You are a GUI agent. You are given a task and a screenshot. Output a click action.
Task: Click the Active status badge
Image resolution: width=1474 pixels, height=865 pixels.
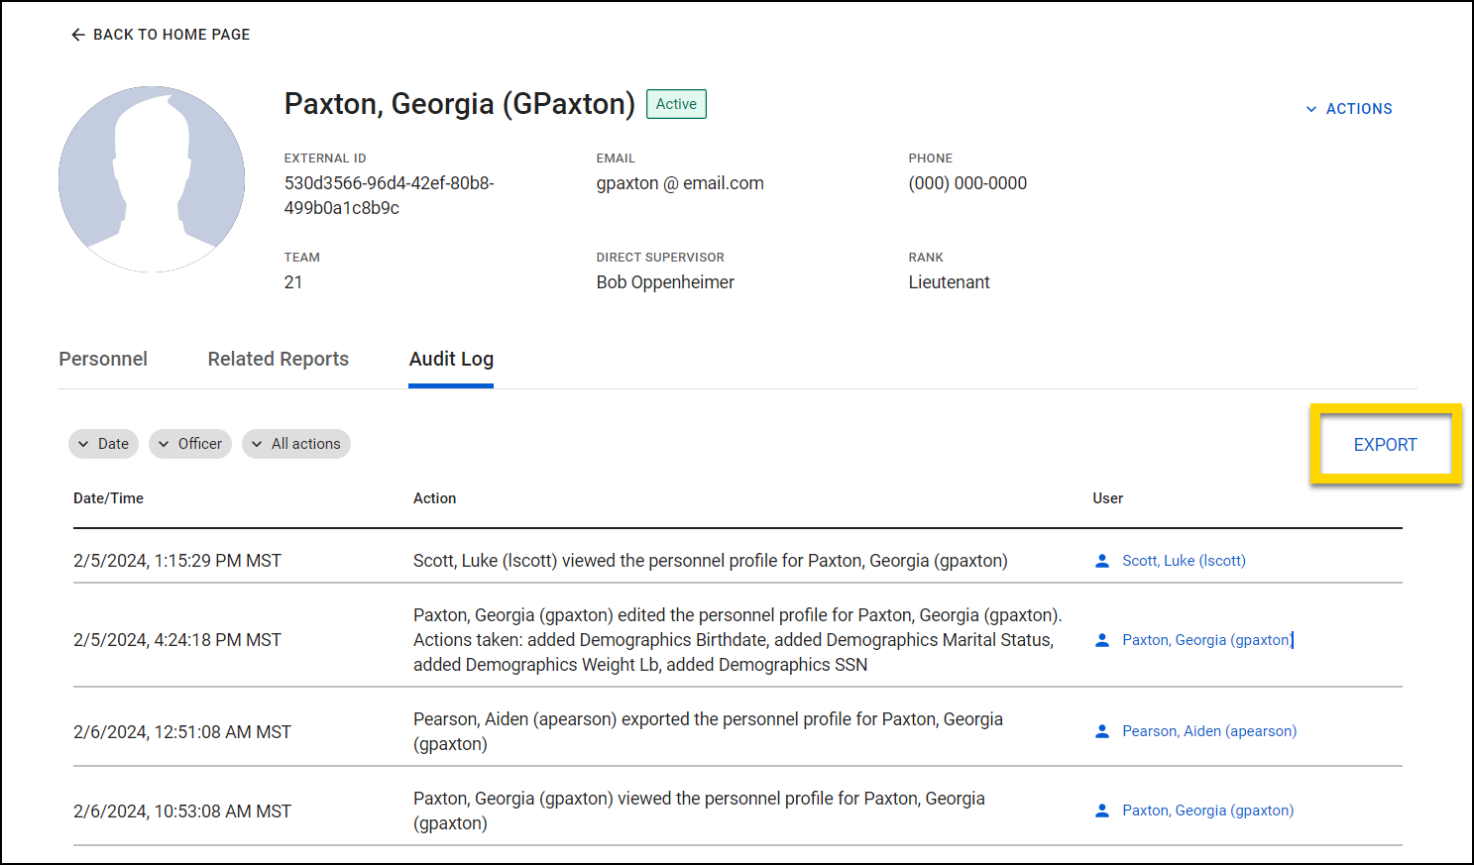[675, 103]
